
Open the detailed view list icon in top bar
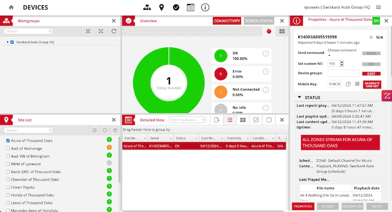(x=190, y=7)
